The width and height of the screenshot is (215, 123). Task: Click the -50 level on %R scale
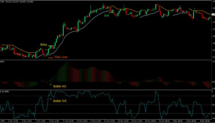(213, 105)
